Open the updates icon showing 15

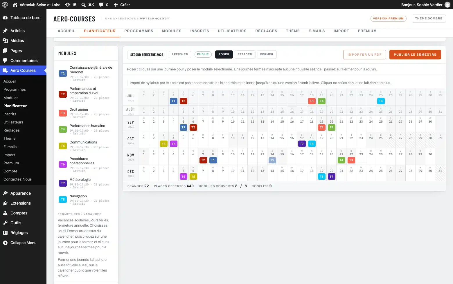pos(68,5)
